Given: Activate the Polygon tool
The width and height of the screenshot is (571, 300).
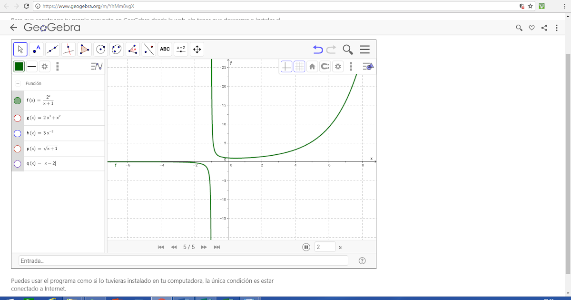Looking at the screenshot, I should click(x=84, y=49).
